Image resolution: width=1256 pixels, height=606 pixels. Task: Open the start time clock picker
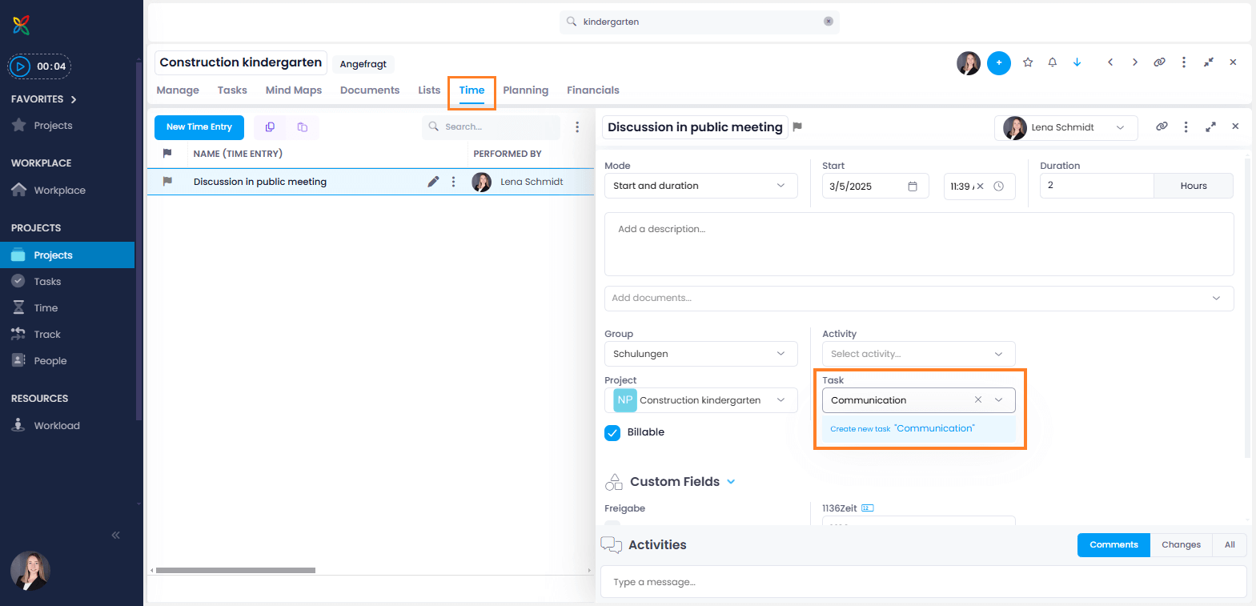(x=999, y=187)
